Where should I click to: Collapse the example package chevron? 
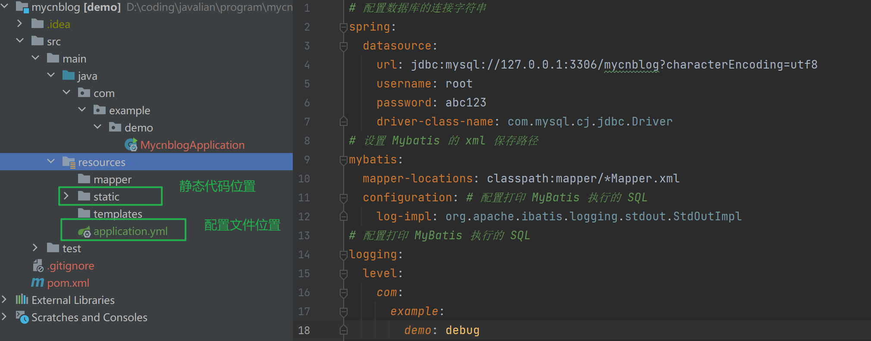(82, 109)
